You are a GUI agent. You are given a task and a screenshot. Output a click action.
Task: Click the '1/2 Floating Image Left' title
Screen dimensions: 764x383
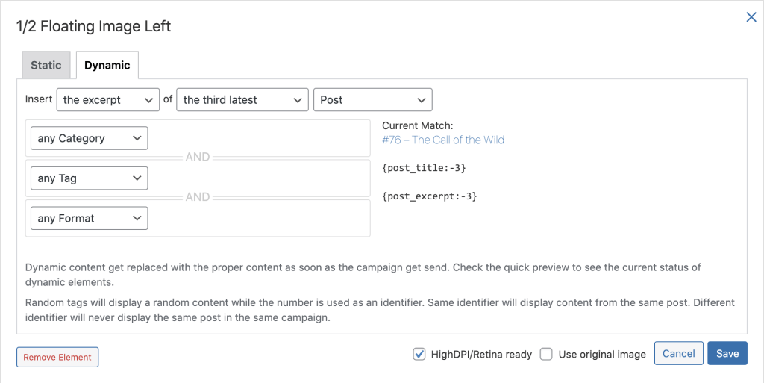tap(94, 26)
